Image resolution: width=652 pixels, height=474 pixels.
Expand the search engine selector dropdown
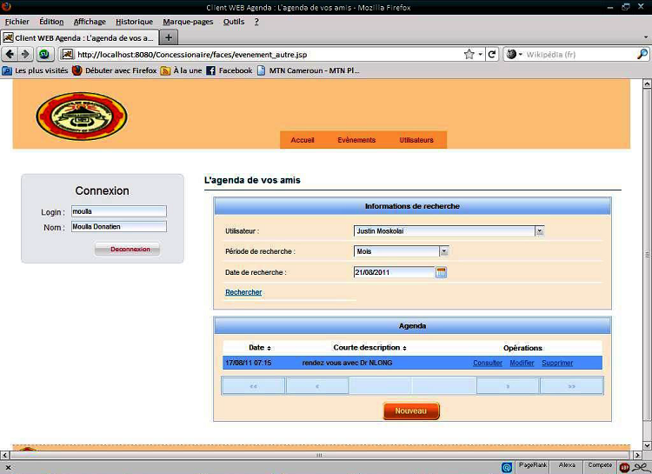click(514, 54)
